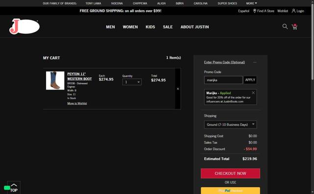This screenshot has height=194, width=314.
Task: Click the Each $274.95 price
Action: 106,79
